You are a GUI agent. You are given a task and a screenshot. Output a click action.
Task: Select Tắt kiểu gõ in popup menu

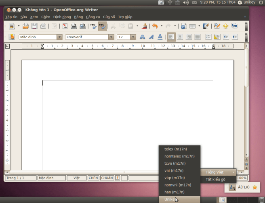coord(215,179)
